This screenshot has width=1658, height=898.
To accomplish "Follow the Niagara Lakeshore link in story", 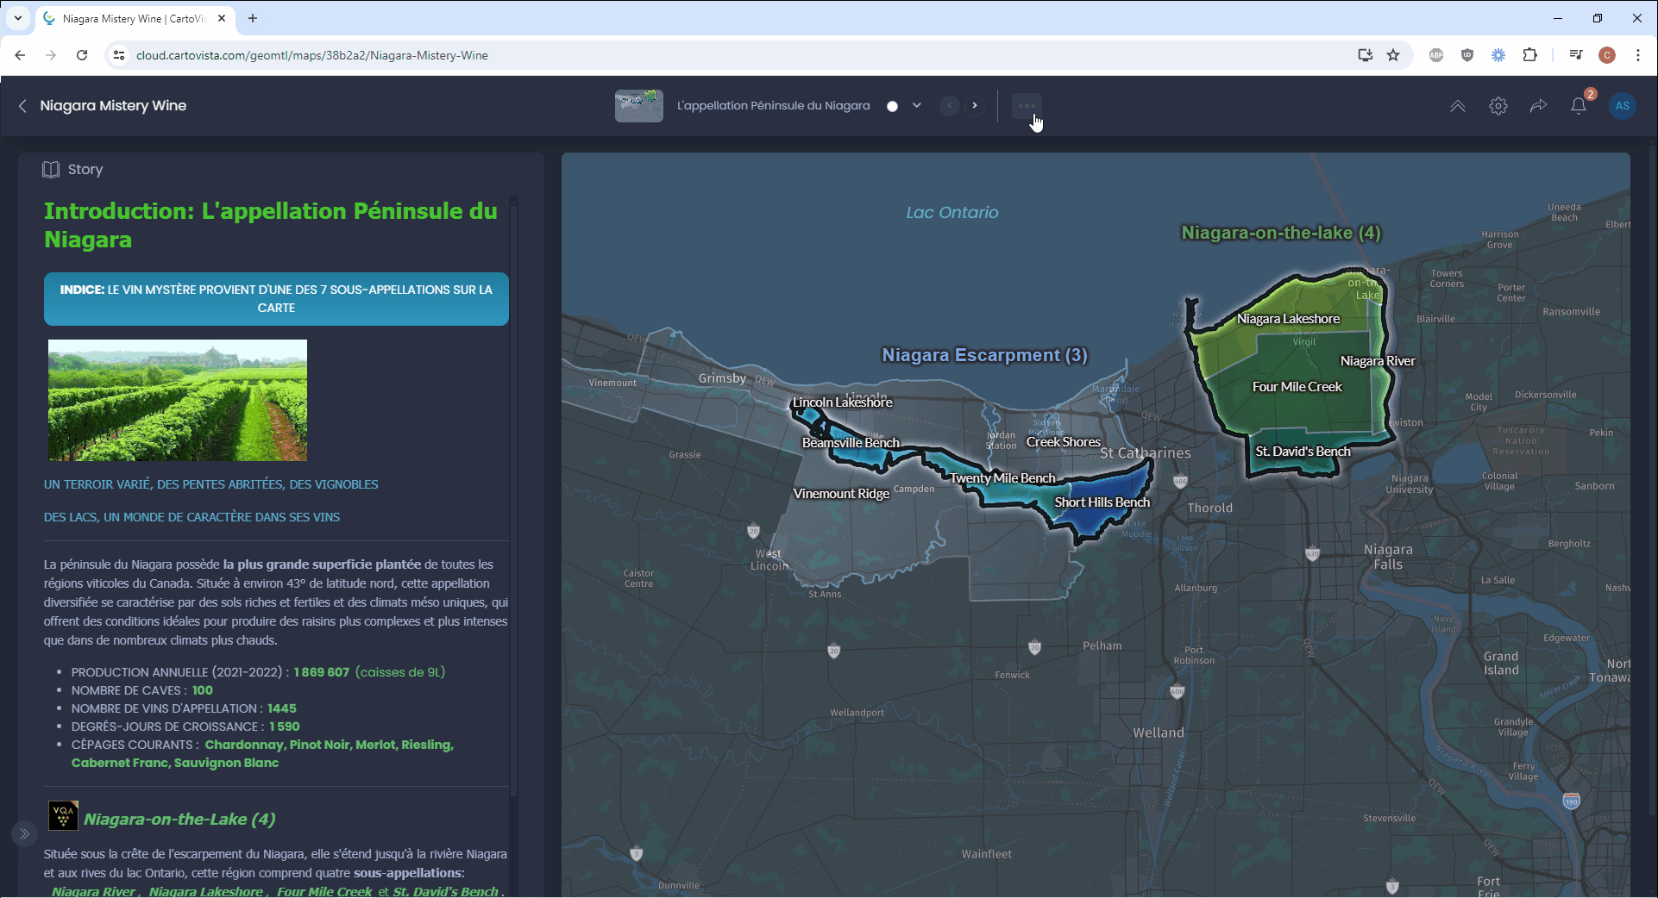I will (205, 891).
